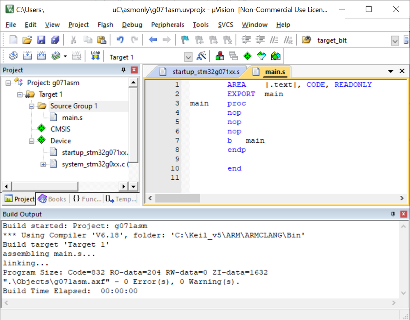Click the Save All icon
Screen dimensions: 410x320
click(55, 40)
